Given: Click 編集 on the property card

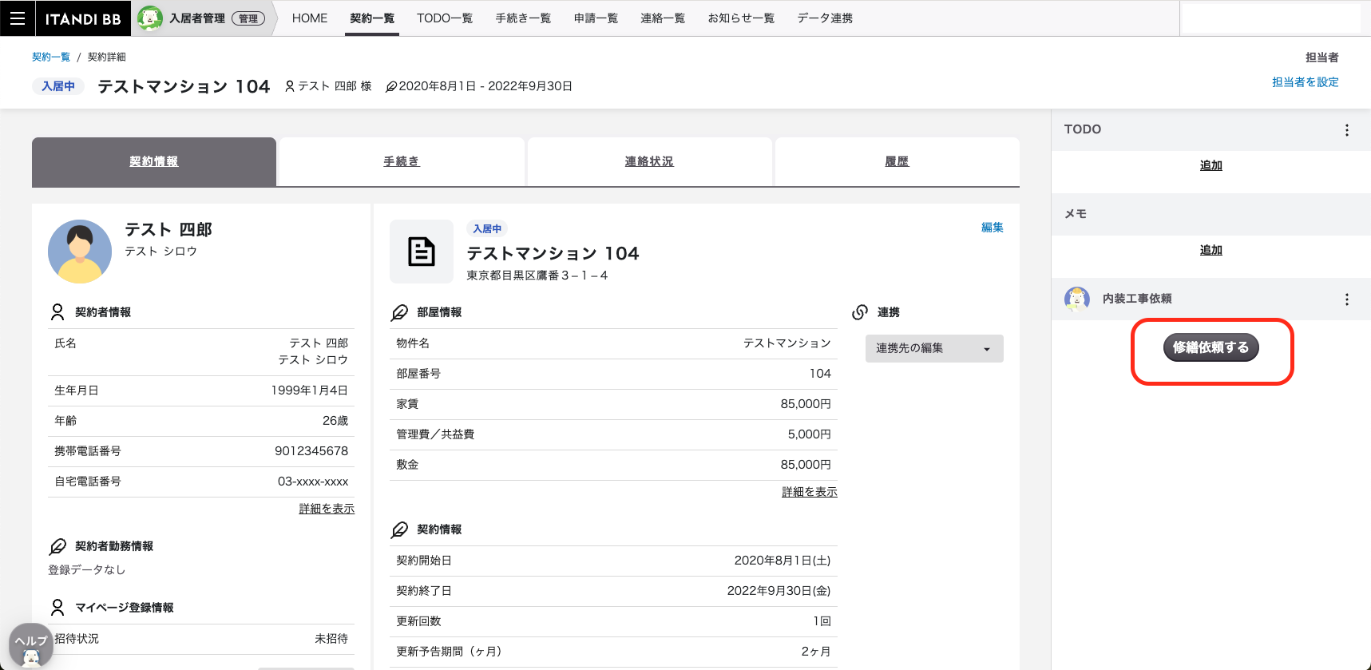Looking at the screenshot, I should [x=993, y=228].
